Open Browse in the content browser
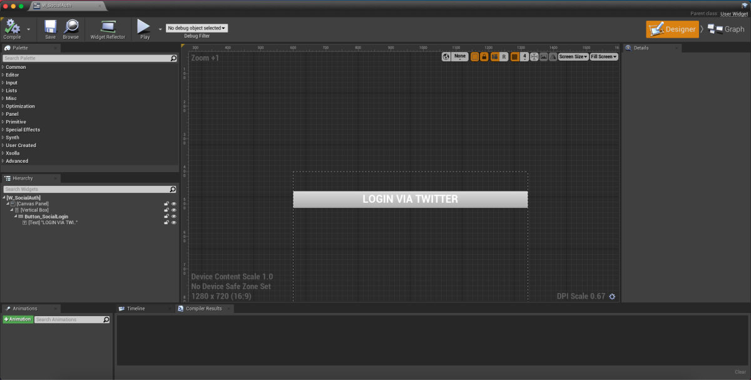 71,27
